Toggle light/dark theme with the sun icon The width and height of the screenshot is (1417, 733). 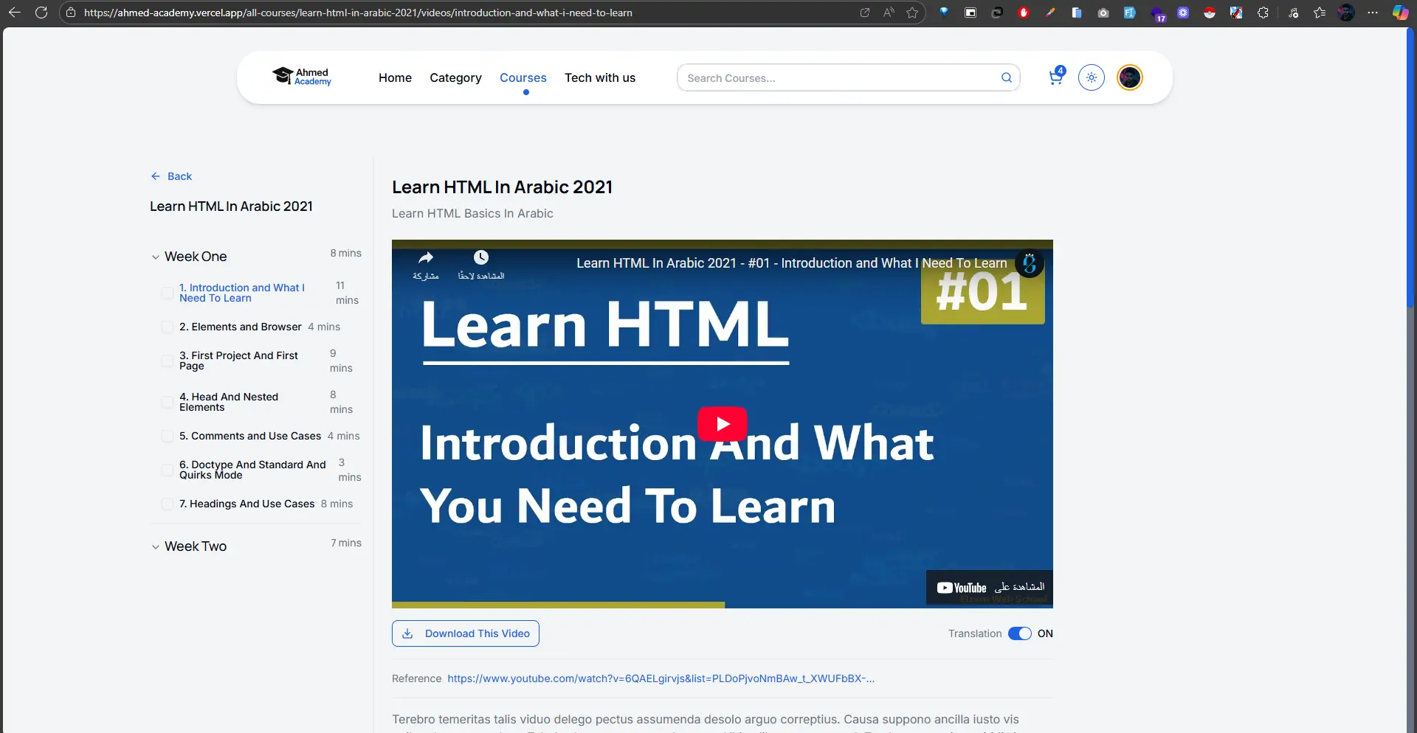point(1092,77)
